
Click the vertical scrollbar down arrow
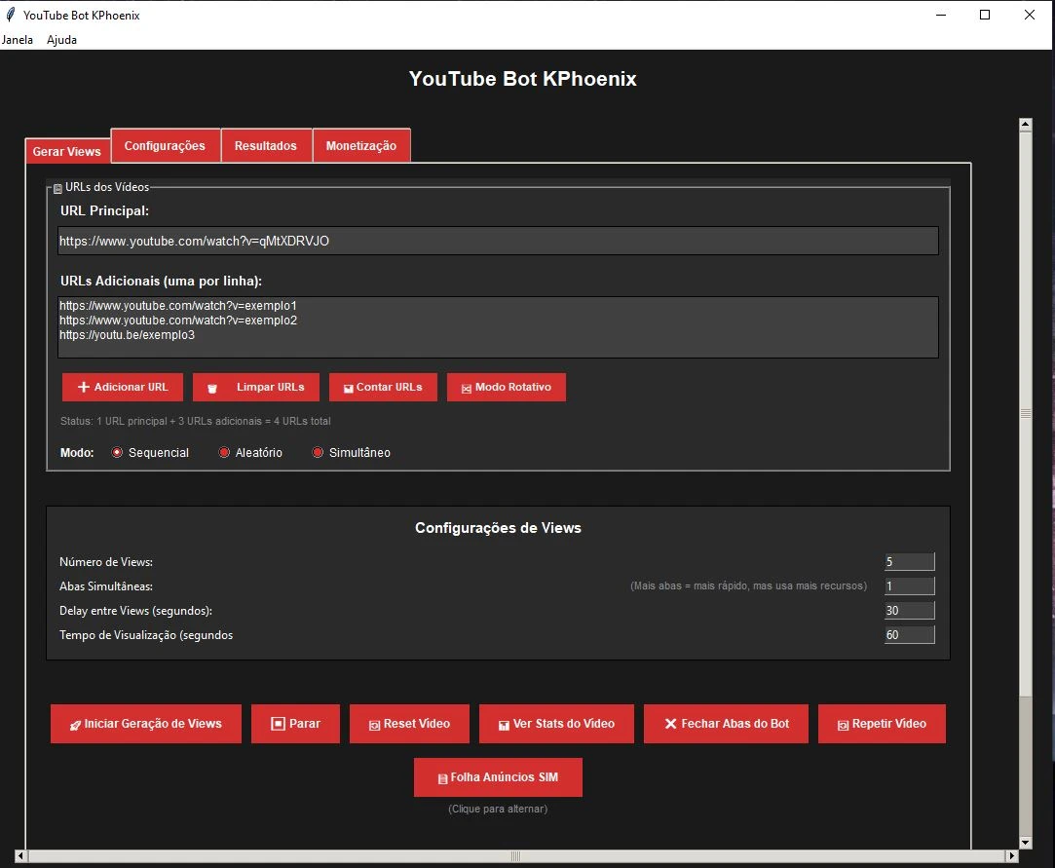[1025, 843]
